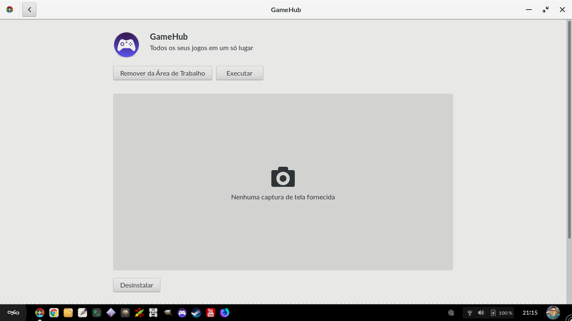Click the Remover da Área de Trabalho button
This screenshot has width=572, height=321.
pyautogui.click(x=162, y=73)
